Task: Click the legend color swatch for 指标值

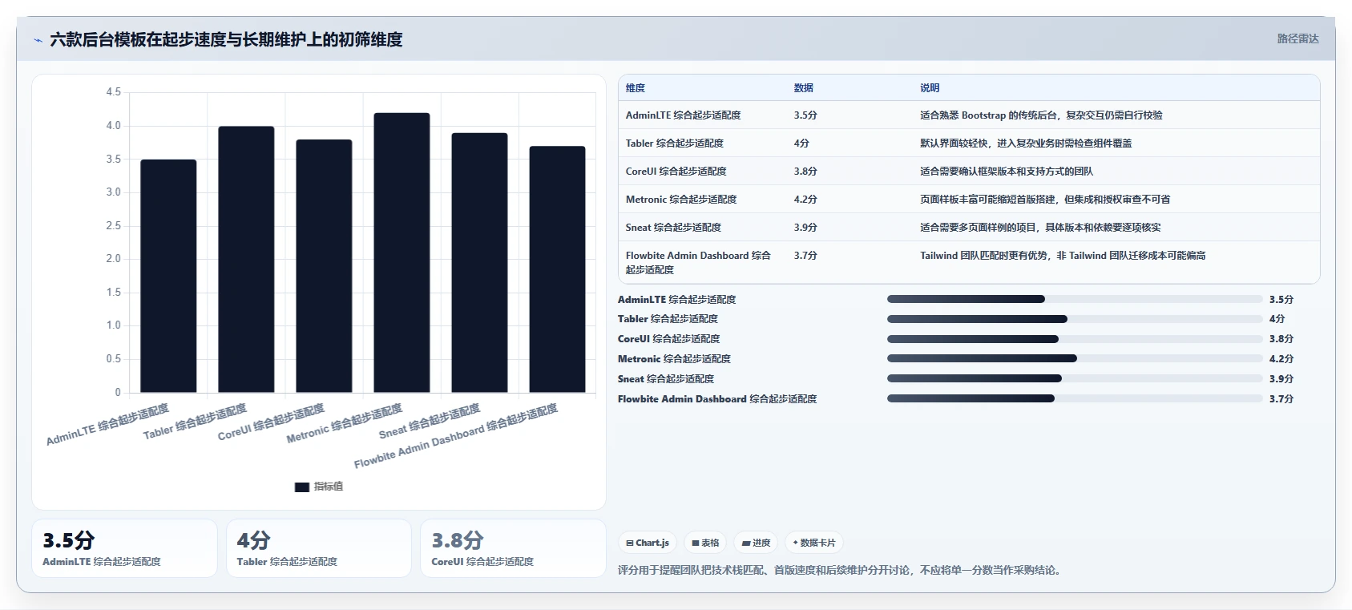Action: 302,487
